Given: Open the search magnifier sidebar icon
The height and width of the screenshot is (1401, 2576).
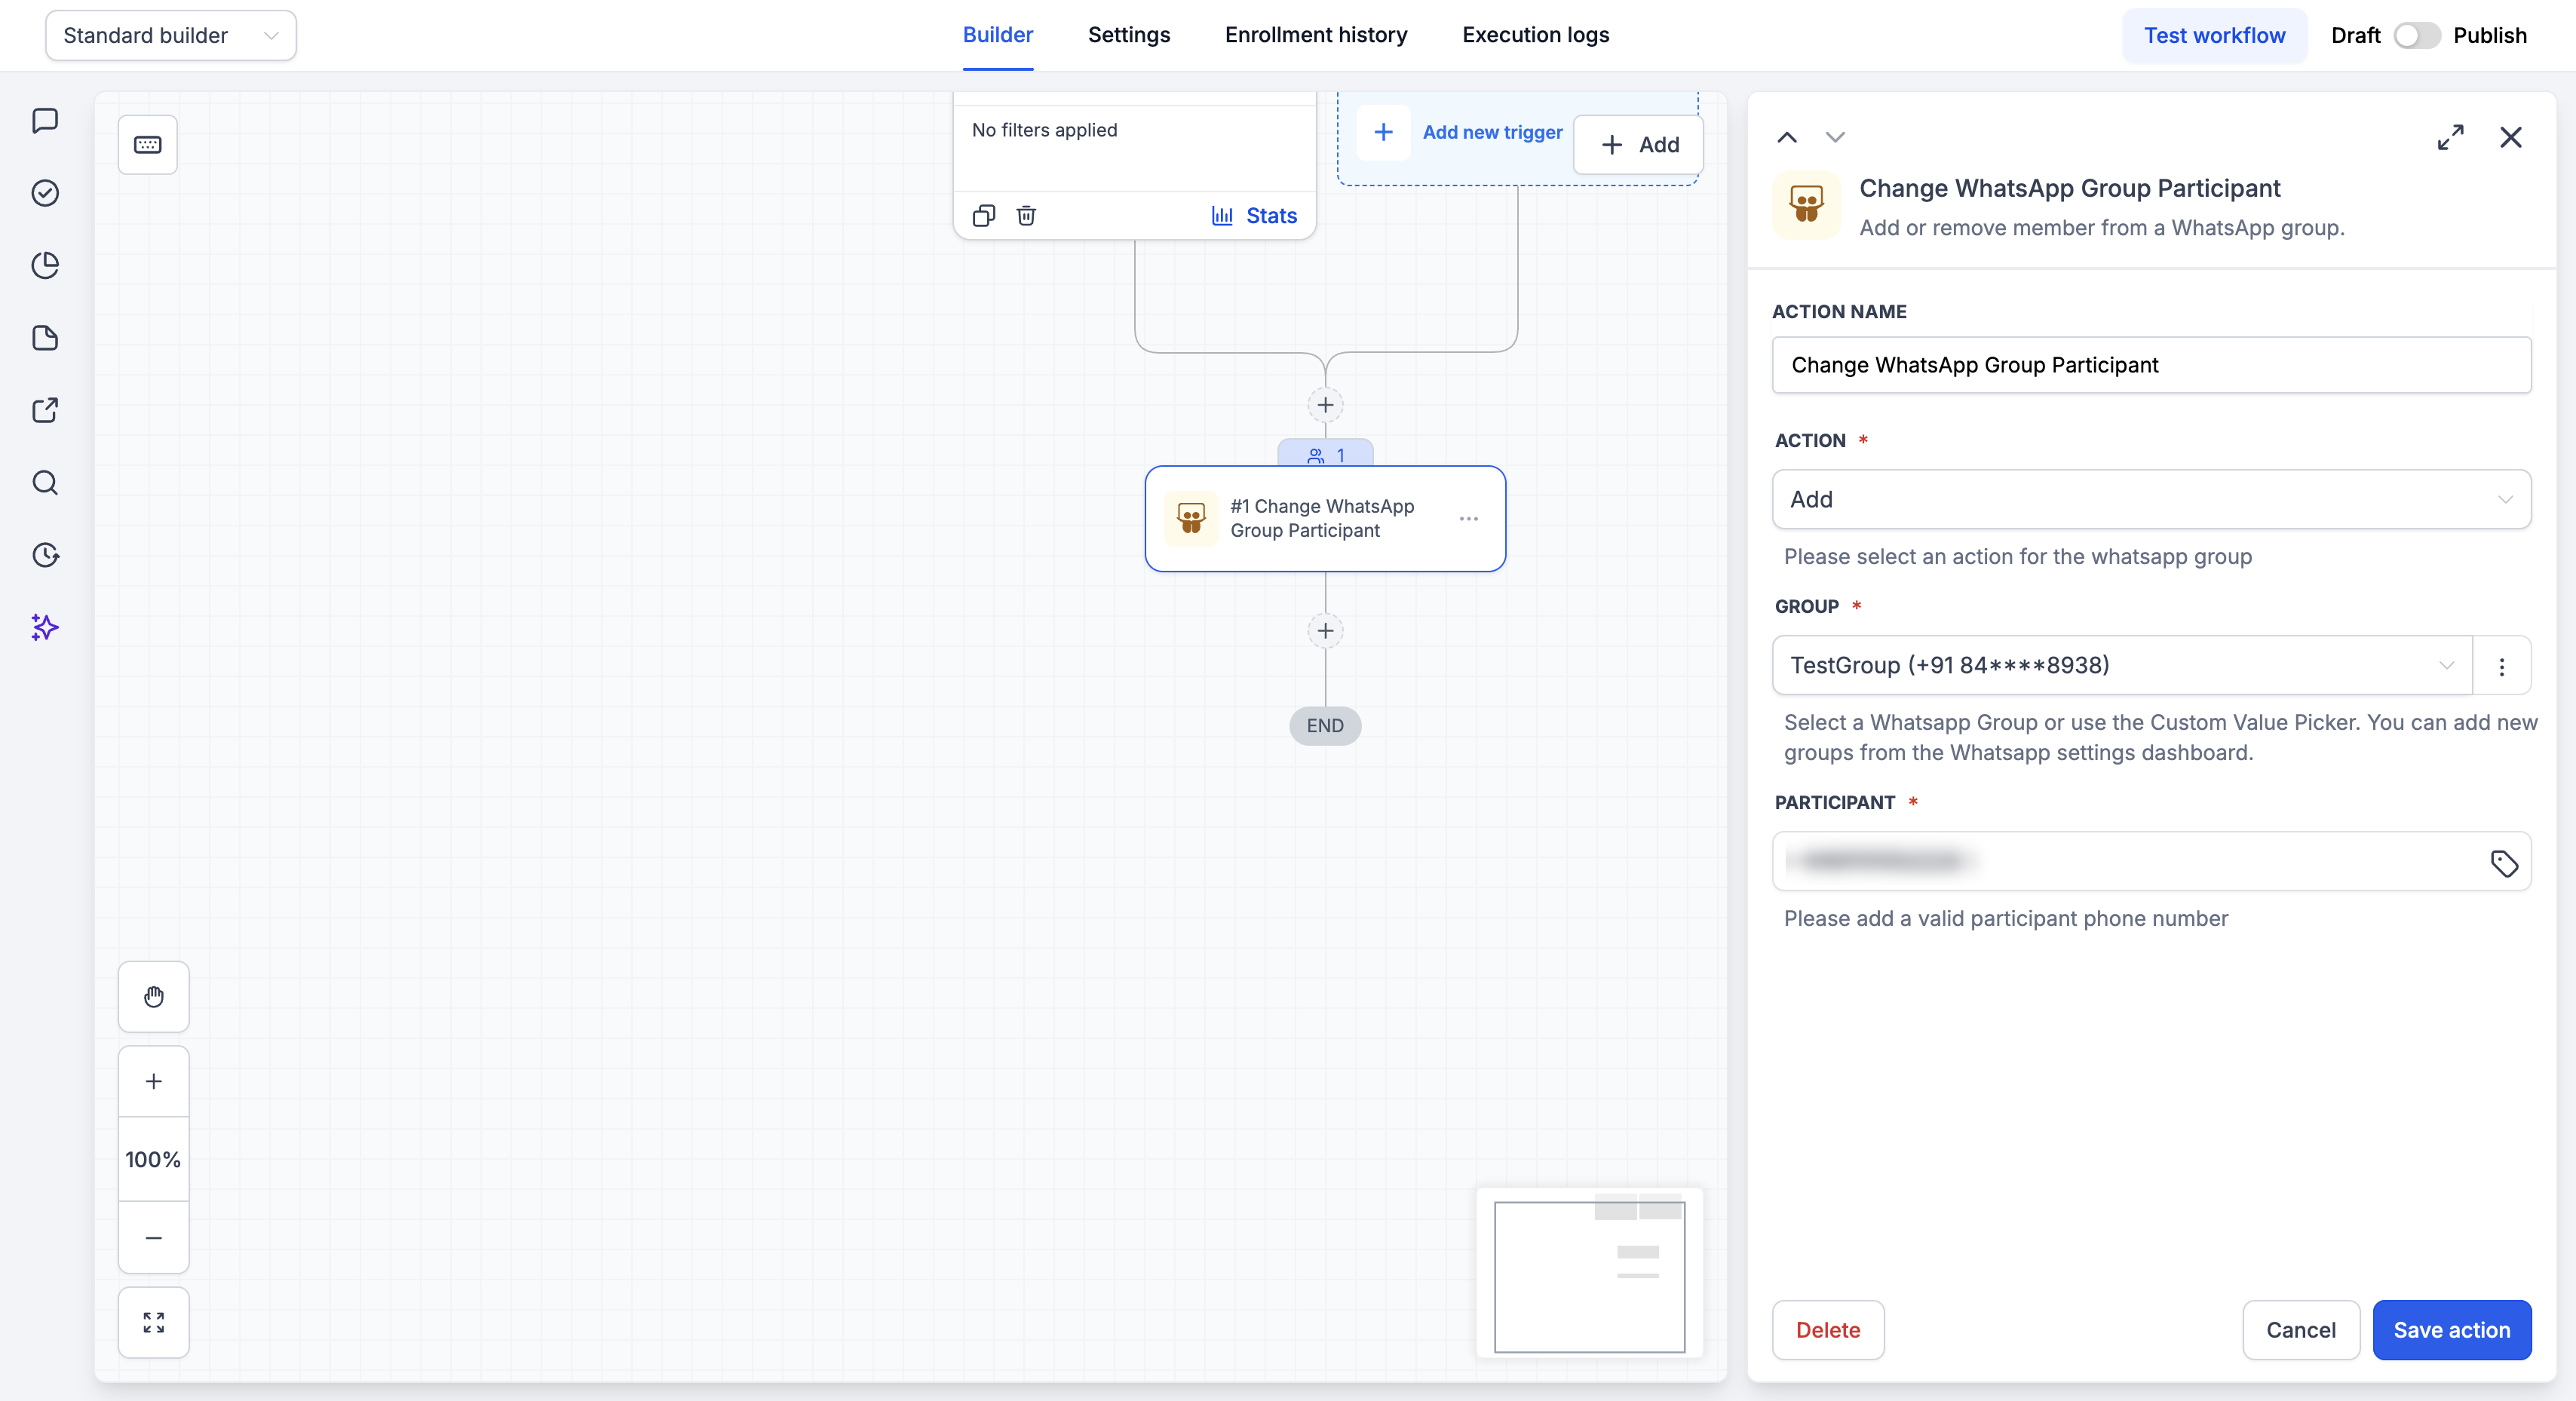Looking at the screenshot, I should (x=45, y=483).
